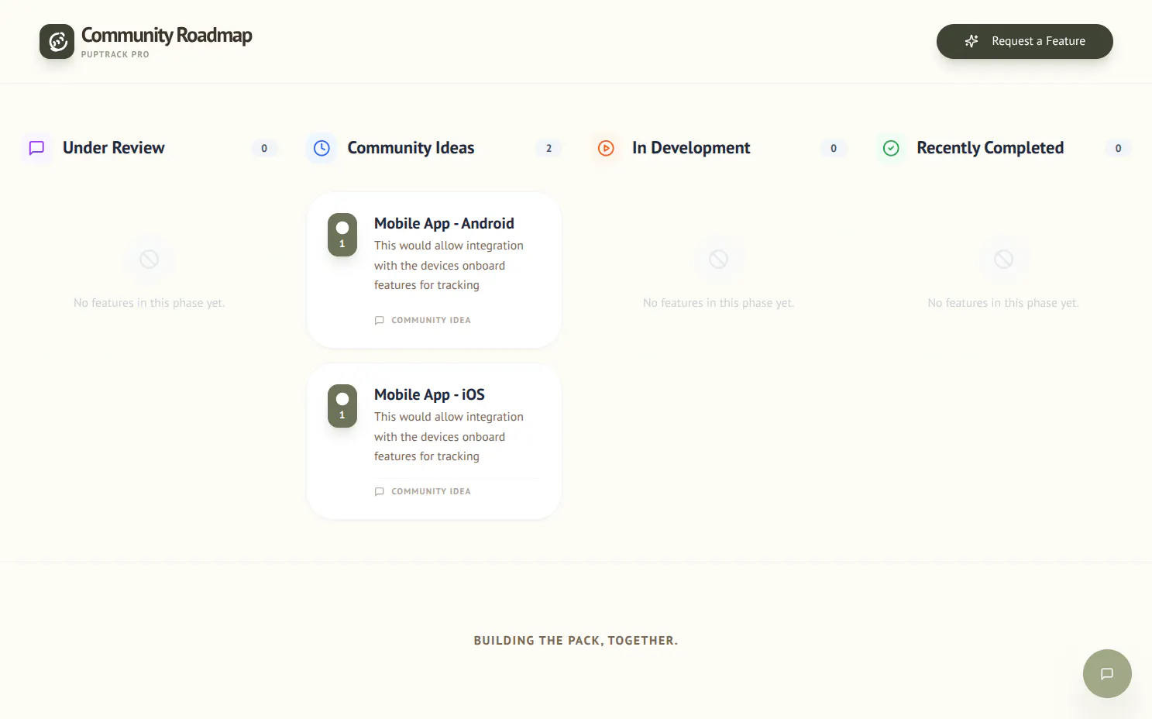Click the Community Idea tag on Android card
This screenshot has width=1152, height=719.
(x=422, y=320)
